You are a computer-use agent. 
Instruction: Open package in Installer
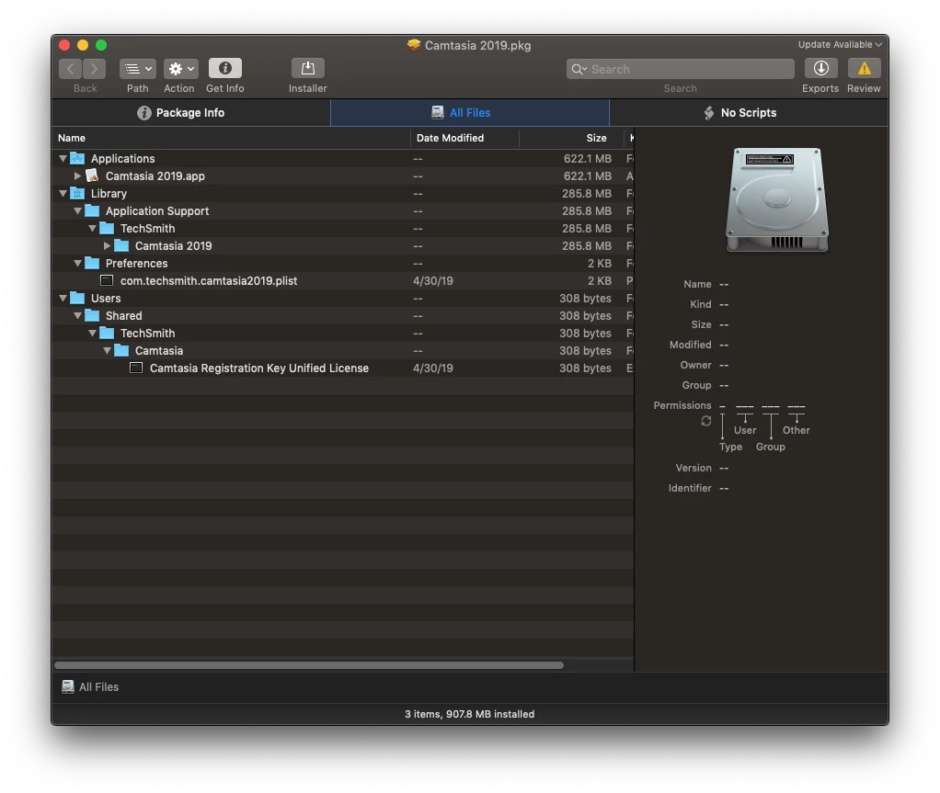307,68
